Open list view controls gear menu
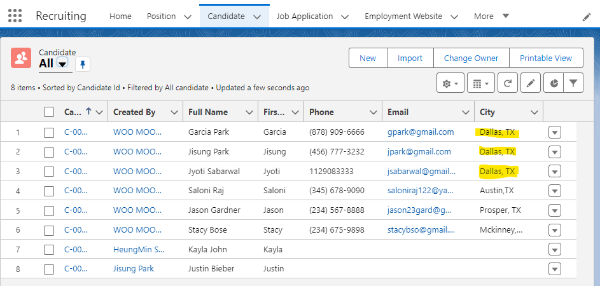Viewport: 600px width, 286px height. (x=450, y=83)
